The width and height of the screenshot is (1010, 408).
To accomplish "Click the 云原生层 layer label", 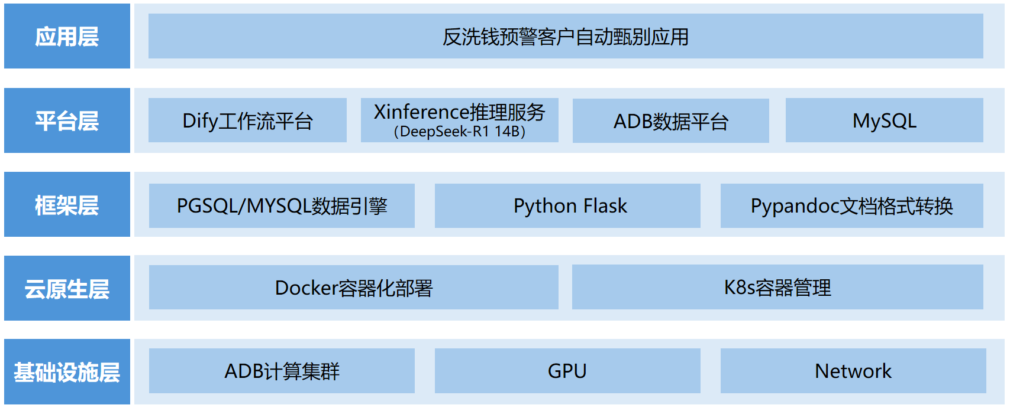I will 67,288.
